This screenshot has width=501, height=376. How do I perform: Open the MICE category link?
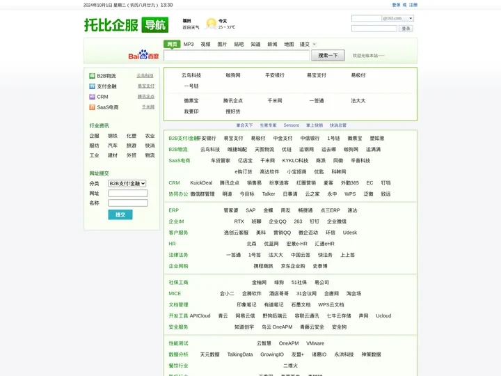[x=175, y=294]
